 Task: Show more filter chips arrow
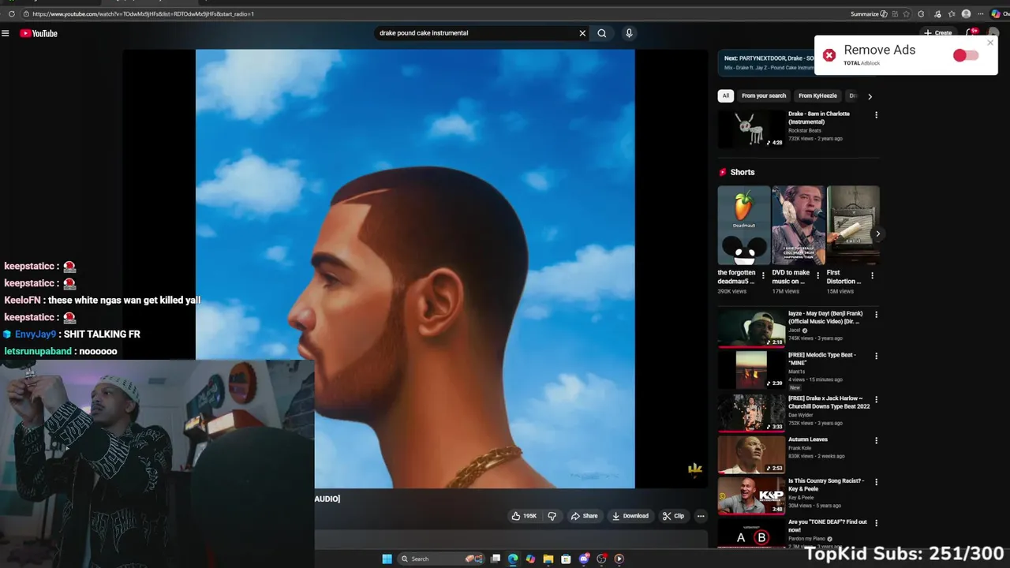tap(870, 96)
